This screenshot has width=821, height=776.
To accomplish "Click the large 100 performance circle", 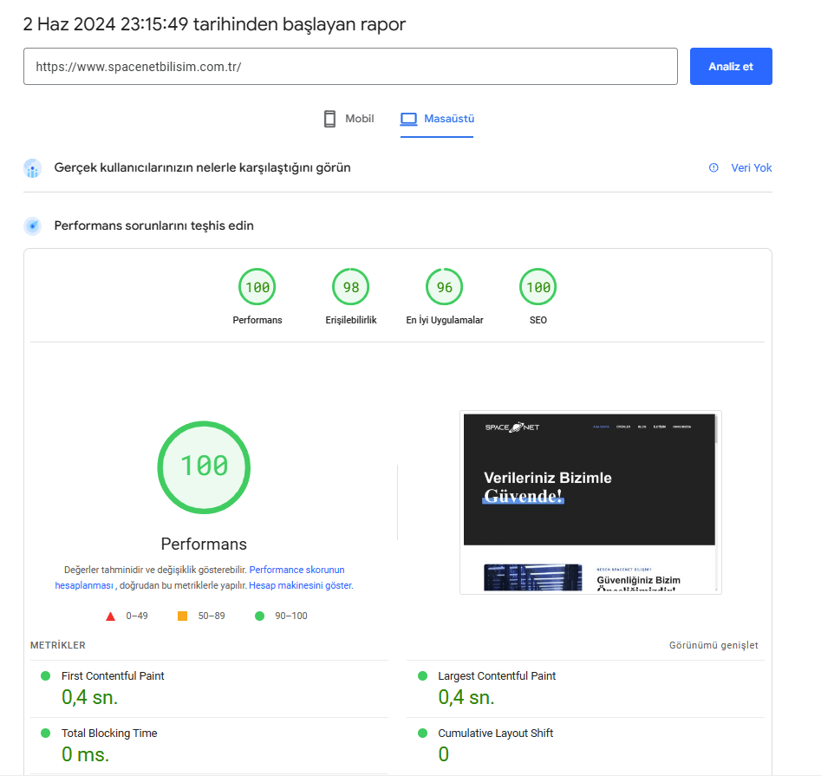I will point(204,466).
